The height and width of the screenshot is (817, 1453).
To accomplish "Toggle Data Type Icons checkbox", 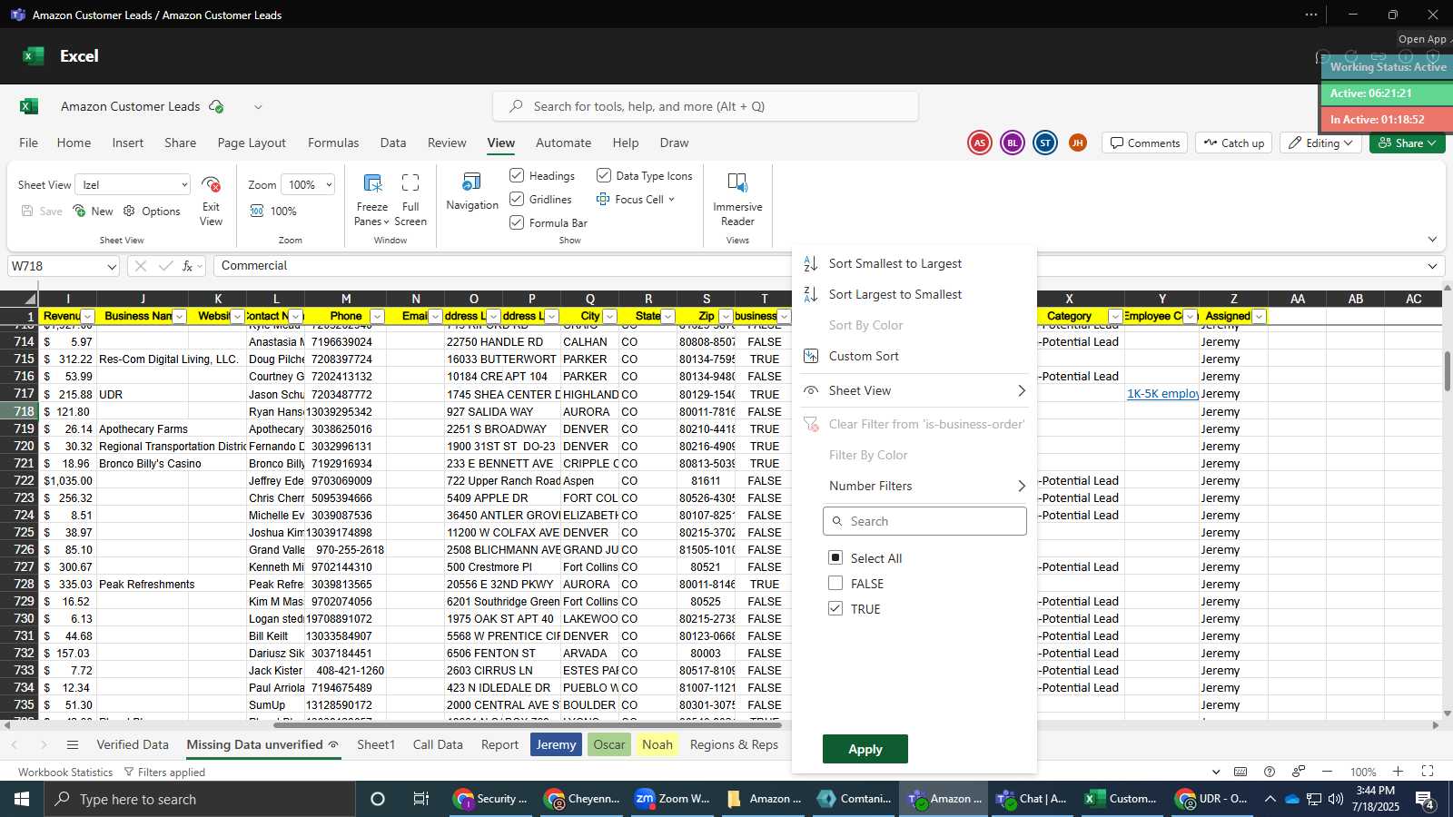I will (x=603, y=175).
